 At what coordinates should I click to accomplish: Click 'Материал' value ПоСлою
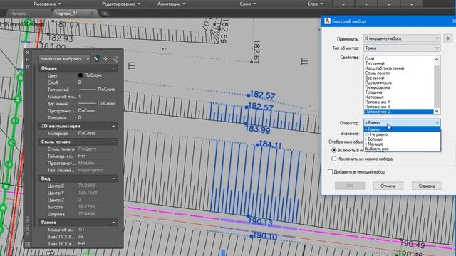point(87,133)
